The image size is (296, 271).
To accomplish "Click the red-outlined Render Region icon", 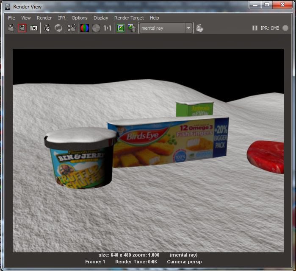I will tap(22, 28).
